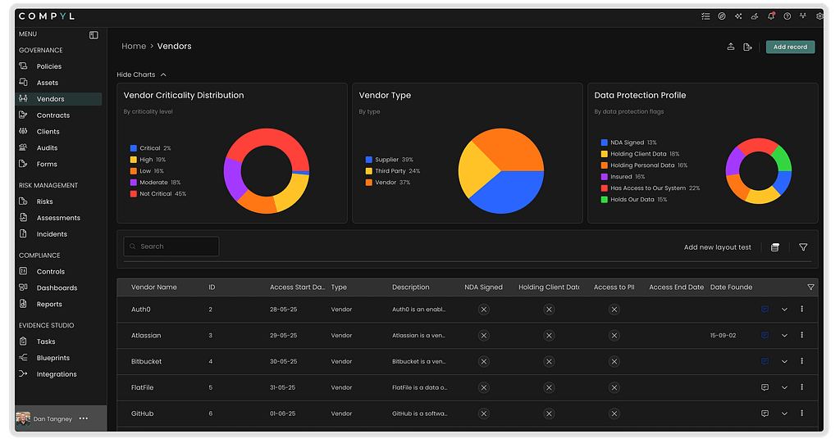Click the upload icon near Add record

730,47
